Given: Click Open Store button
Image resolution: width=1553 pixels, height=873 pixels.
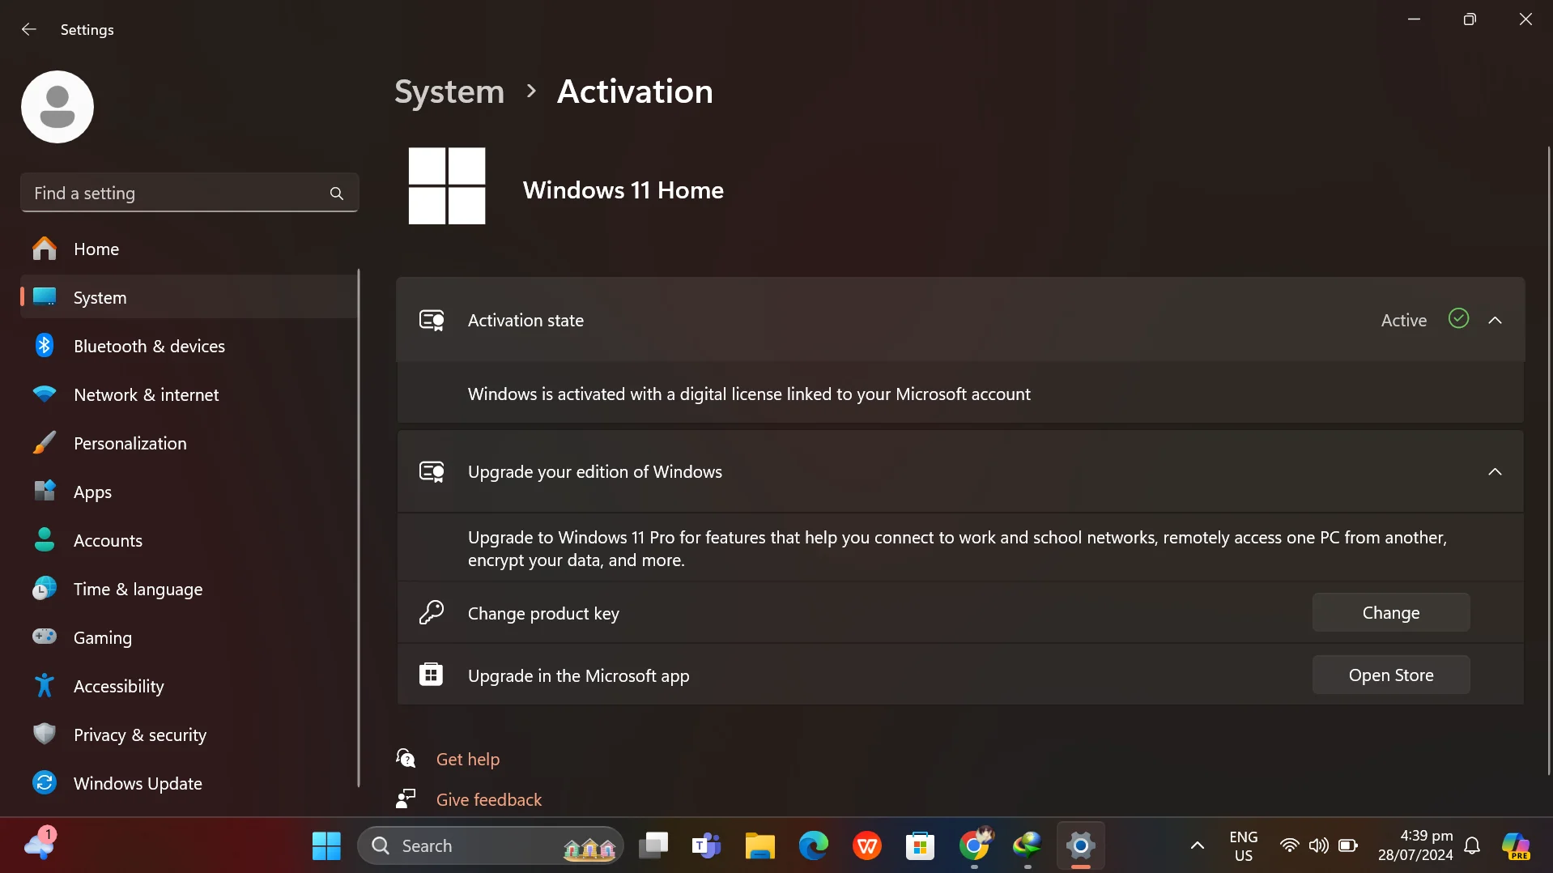Looking at the screenshot, I should click(1391, 675).
